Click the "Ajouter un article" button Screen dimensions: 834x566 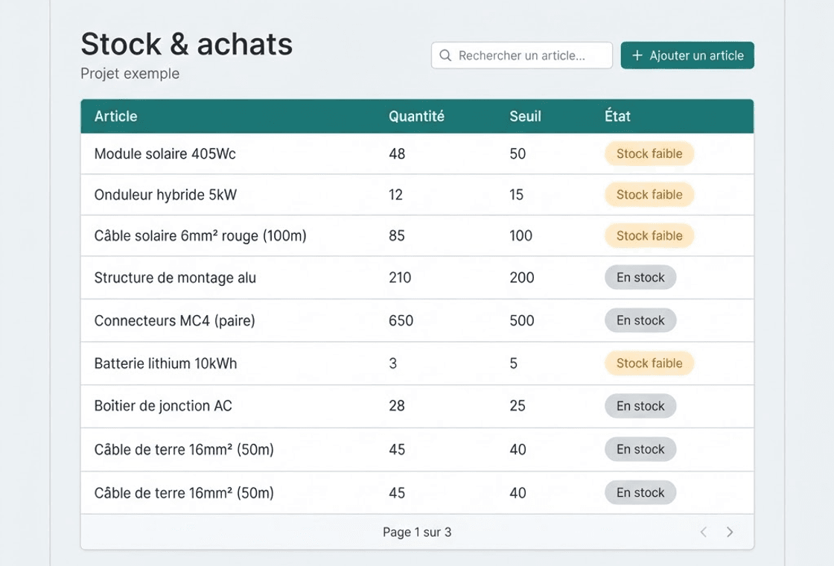coord(687,55)
